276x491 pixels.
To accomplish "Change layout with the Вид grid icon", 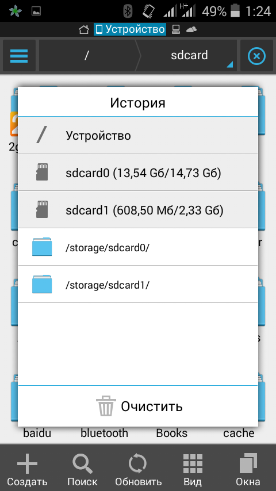I will [x=193, y=463].
